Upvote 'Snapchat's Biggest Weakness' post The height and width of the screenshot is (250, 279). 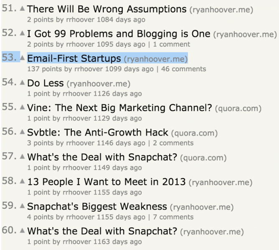click(22, 206)
